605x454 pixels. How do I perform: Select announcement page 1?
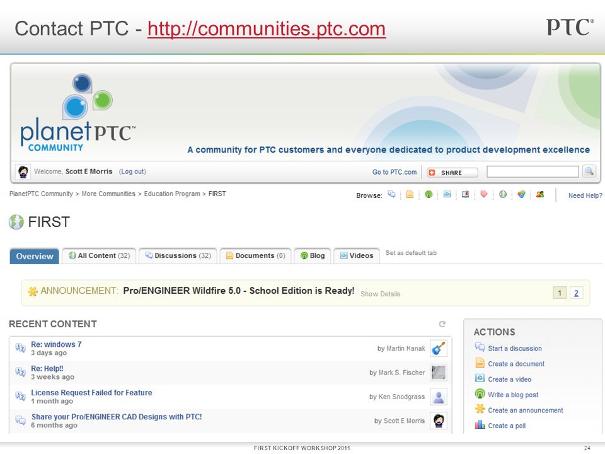click(x=560, y=293)
